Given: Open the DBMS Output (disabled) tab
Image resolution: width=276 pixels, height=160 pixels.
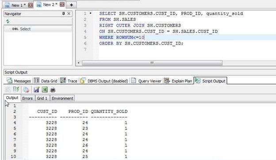Looking at the screenshot, I should pos(104,81).
